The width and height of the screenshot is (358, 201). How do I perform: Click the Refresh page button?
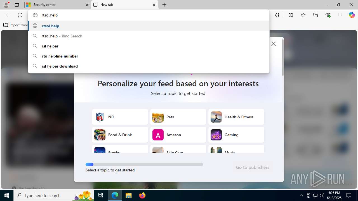20,15
